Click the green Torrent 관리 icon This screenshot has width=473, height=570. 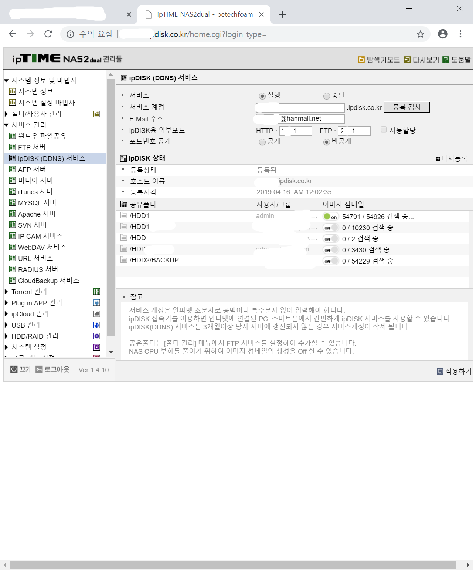[x=97, y=292]
